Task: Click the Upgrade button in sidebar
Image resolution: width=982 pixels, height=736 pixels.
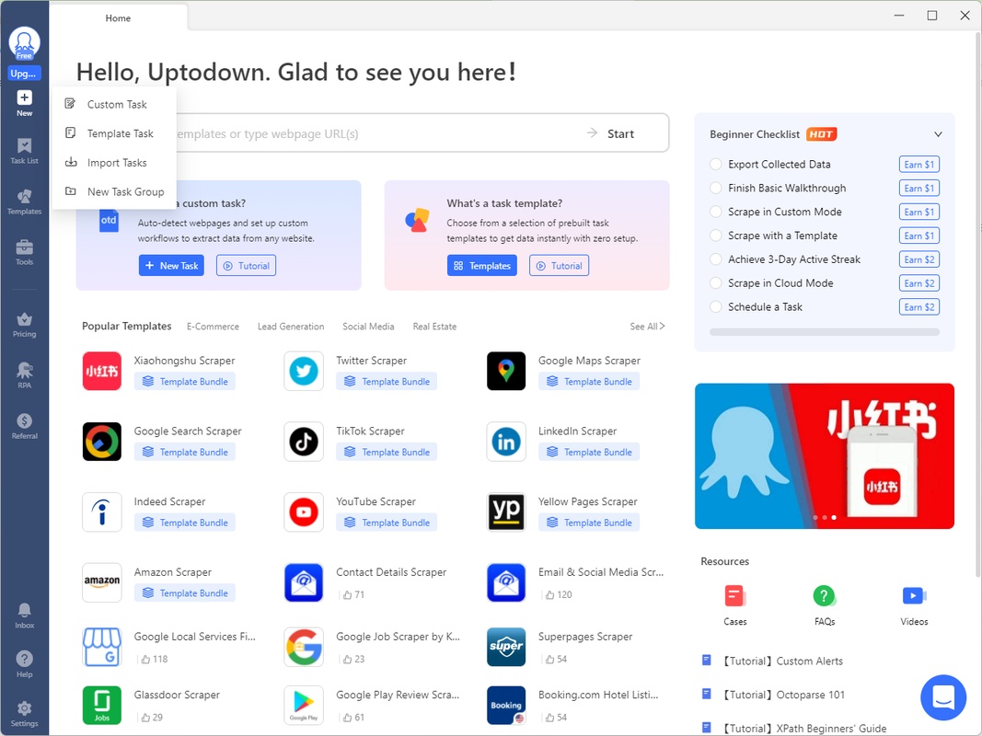Action: pyautogui.click(x=25, y=74)
